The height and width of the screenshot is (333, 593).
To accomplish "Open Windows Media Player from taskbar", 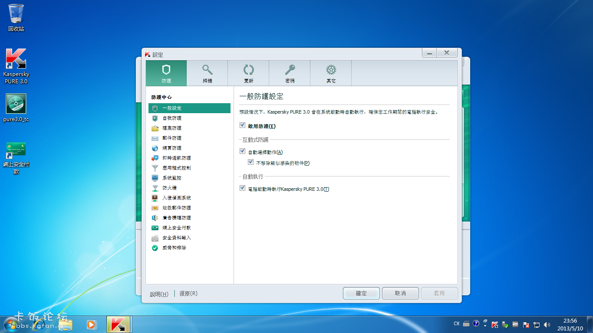I will click(91, 324).
